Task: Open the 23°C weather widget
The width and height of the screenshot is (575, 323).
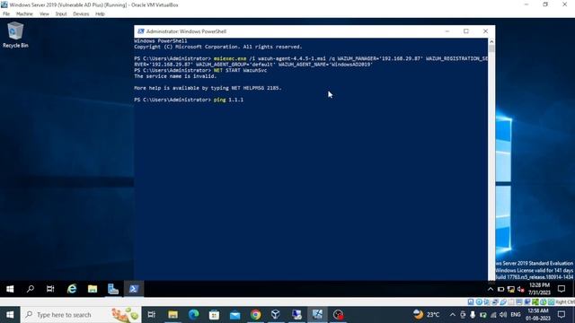Action: [426, 314]
